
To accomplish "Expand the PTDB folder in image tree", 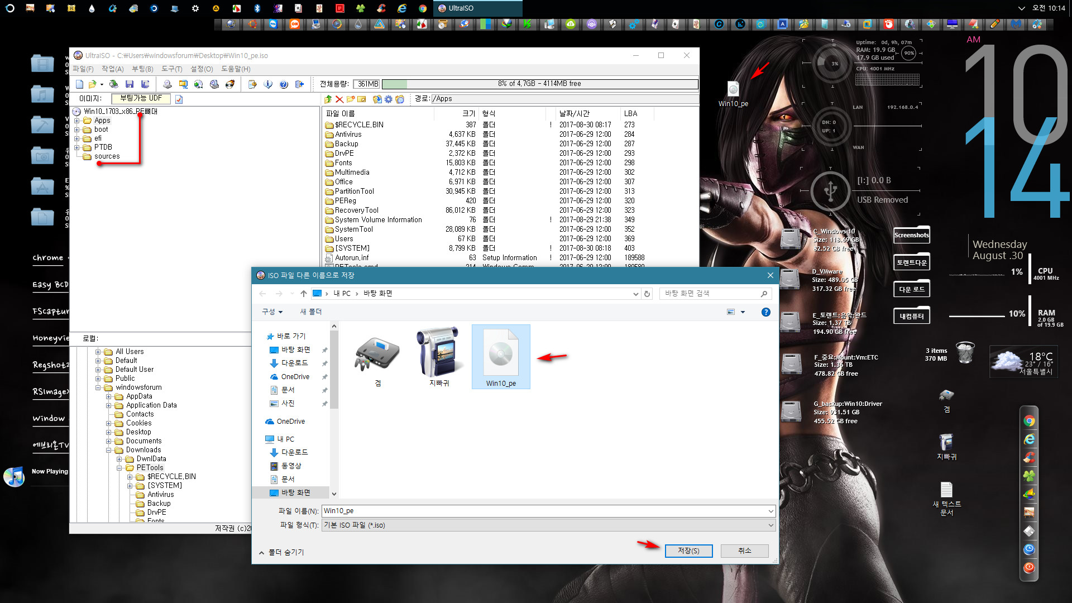I will 77,147.
